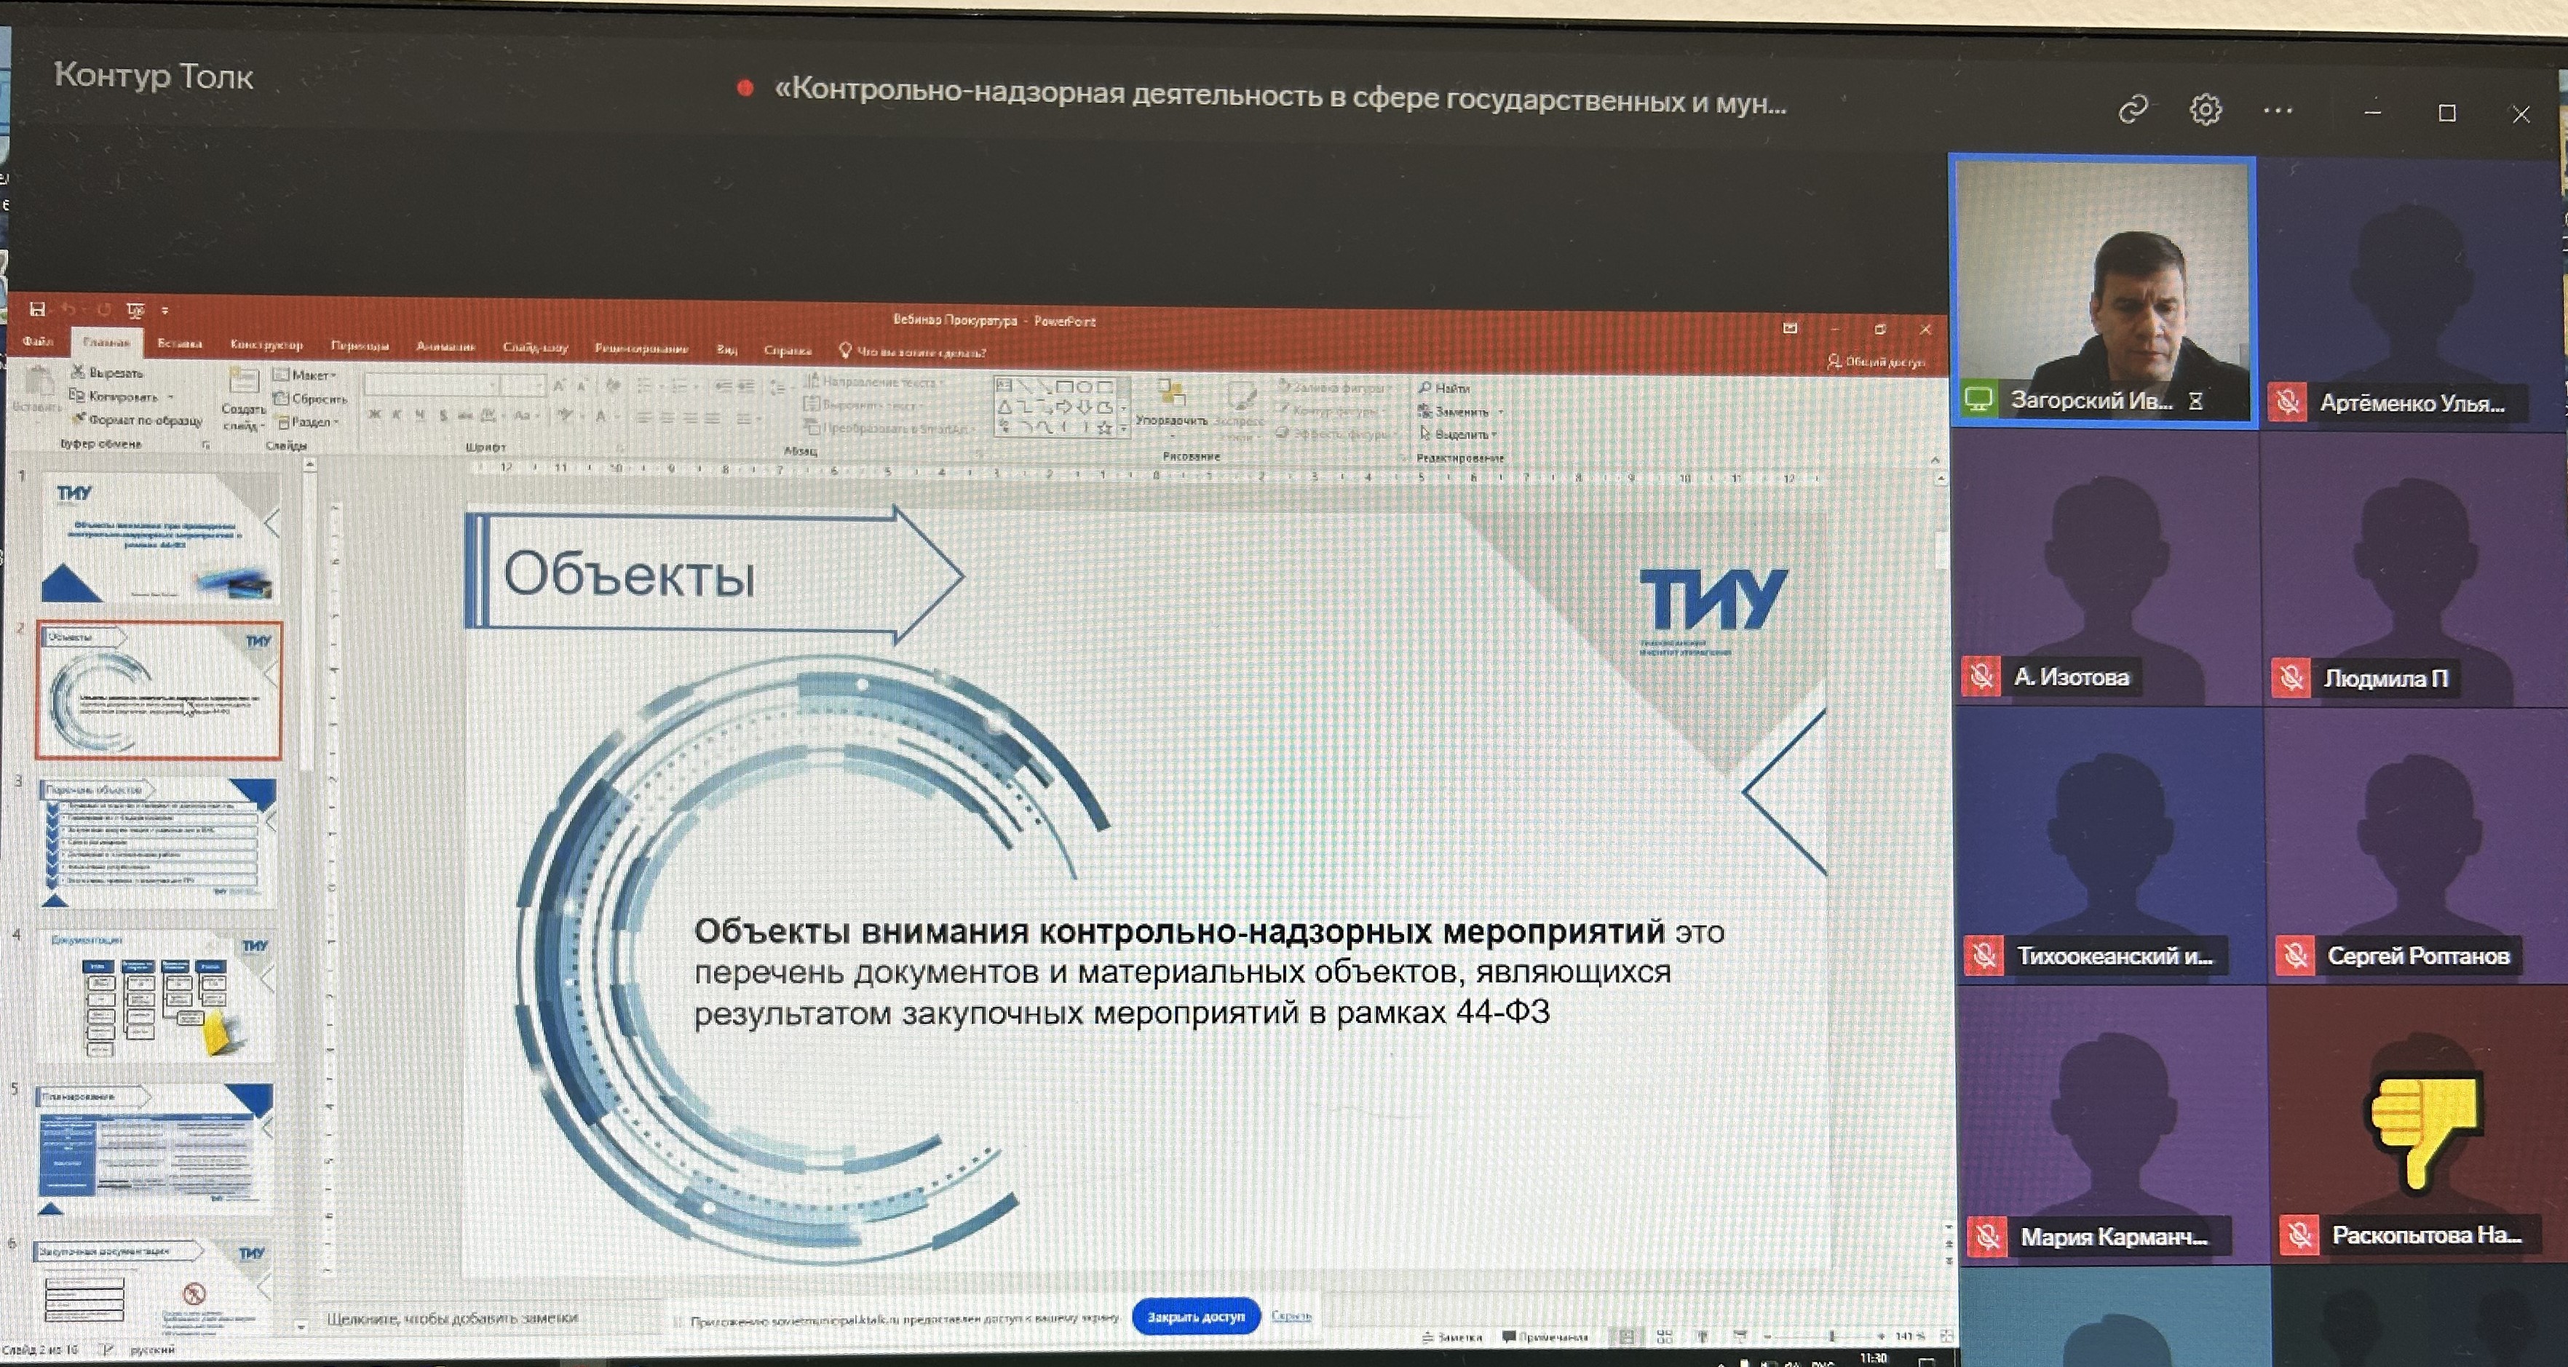Save presentation via Quick Access floppy icon
2568x1367 pixels.
pos(38,309)
